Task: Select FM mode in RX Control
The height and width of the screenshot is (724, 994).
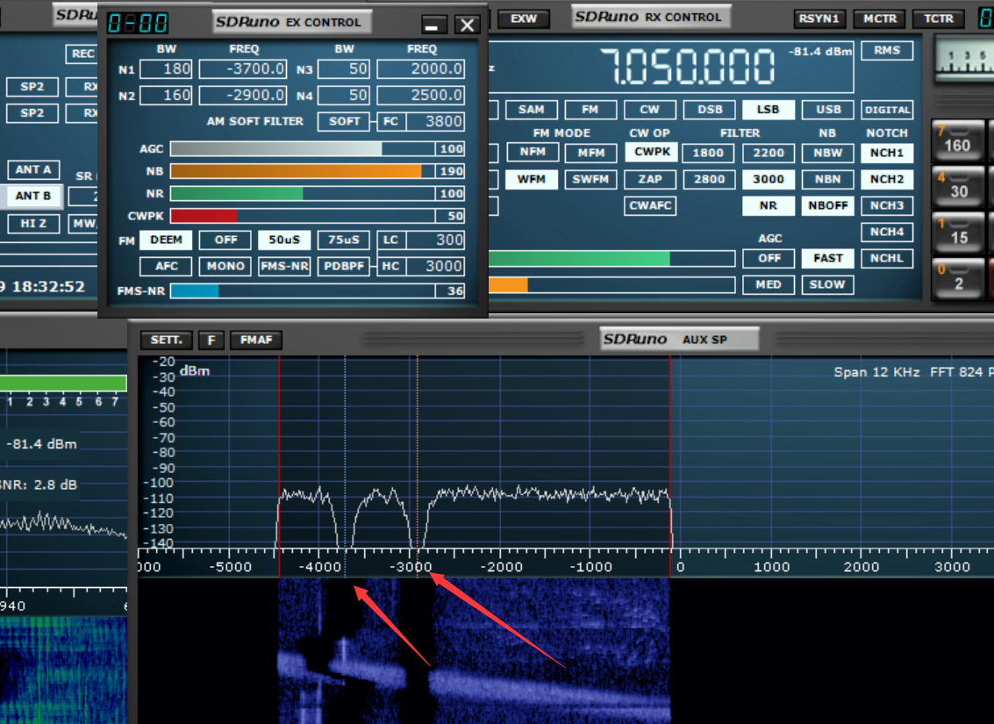Action: coord(590,110)
